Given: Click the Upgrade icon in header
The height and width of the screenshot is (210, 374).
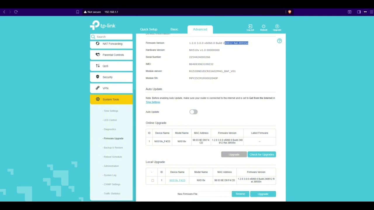Looking at the screenshot, I should click(x=277, y=27).
